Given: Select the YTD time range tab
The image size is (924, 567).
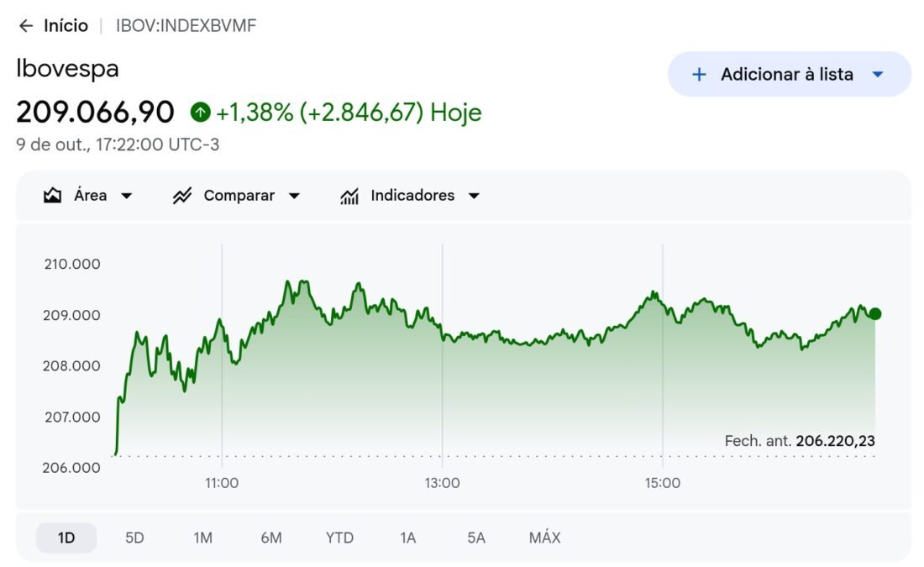Looking at the screenshot, I should point(339,538).
